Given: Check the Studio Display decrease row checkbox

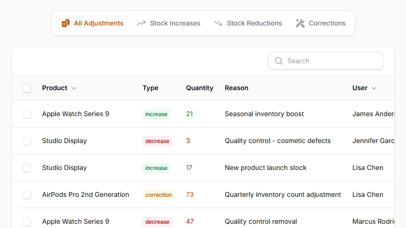Looking at the screenshot, I should [x=27, y=141].
